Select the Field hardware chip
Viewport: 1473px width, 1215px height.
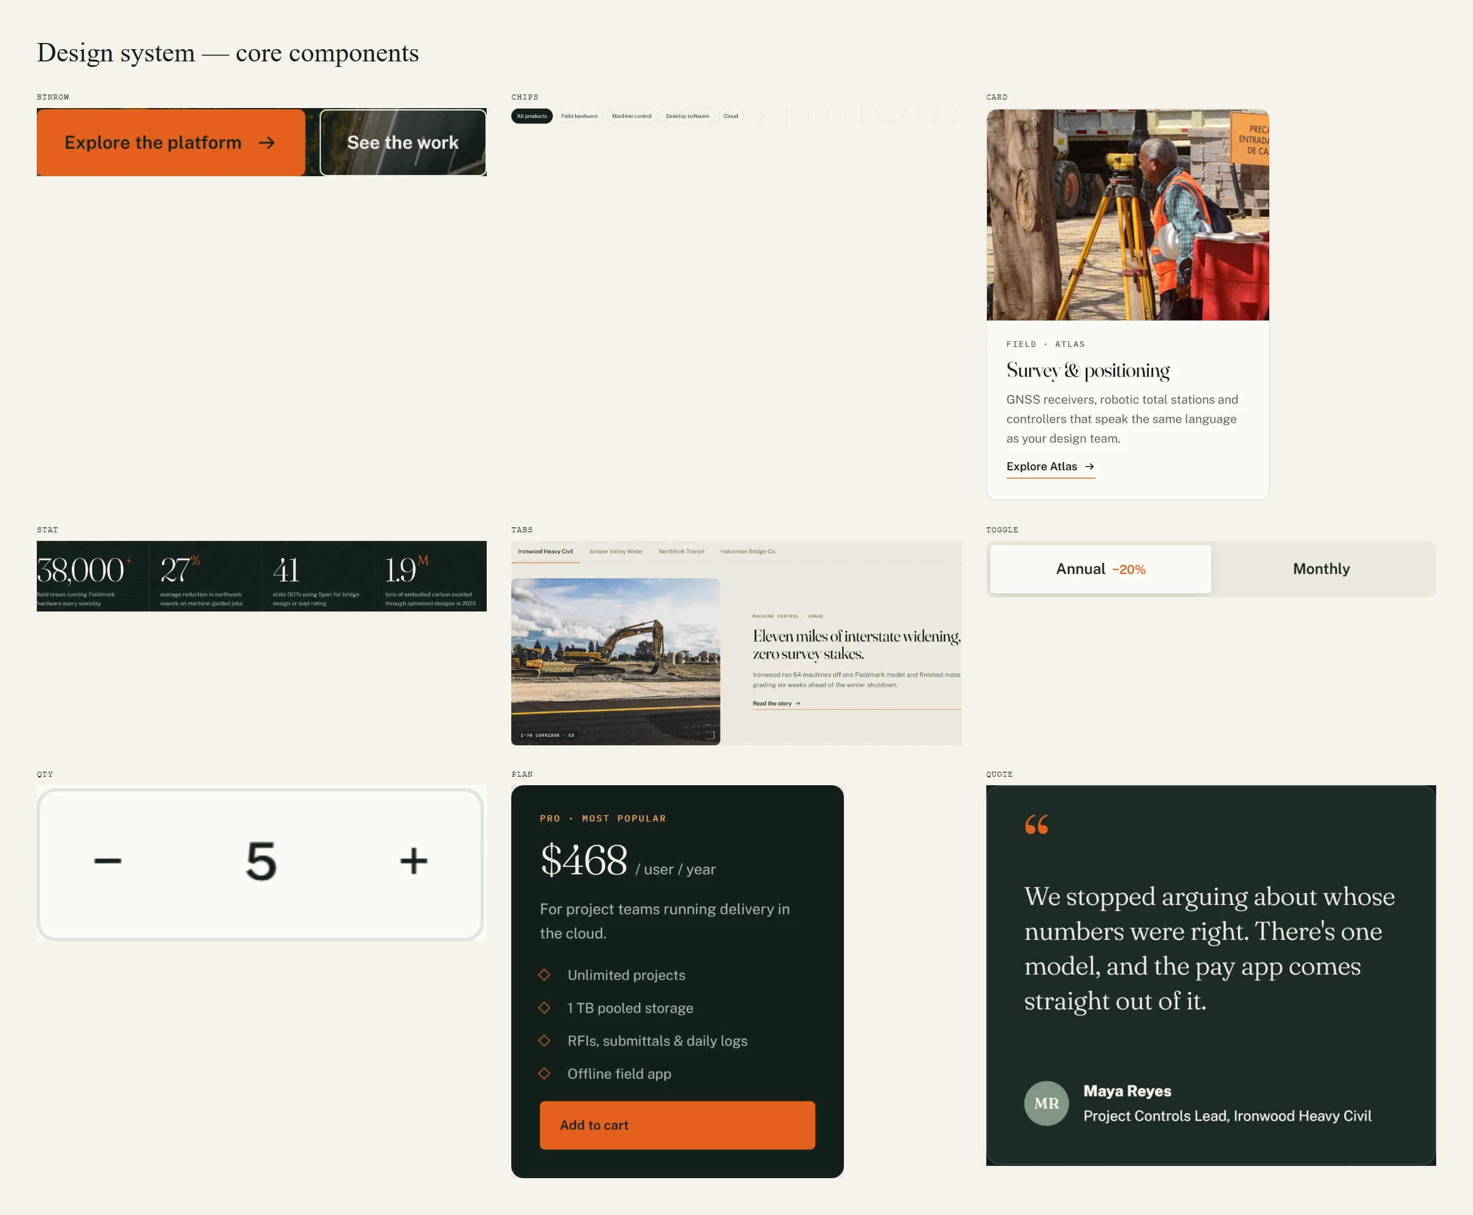click(579, 116)
